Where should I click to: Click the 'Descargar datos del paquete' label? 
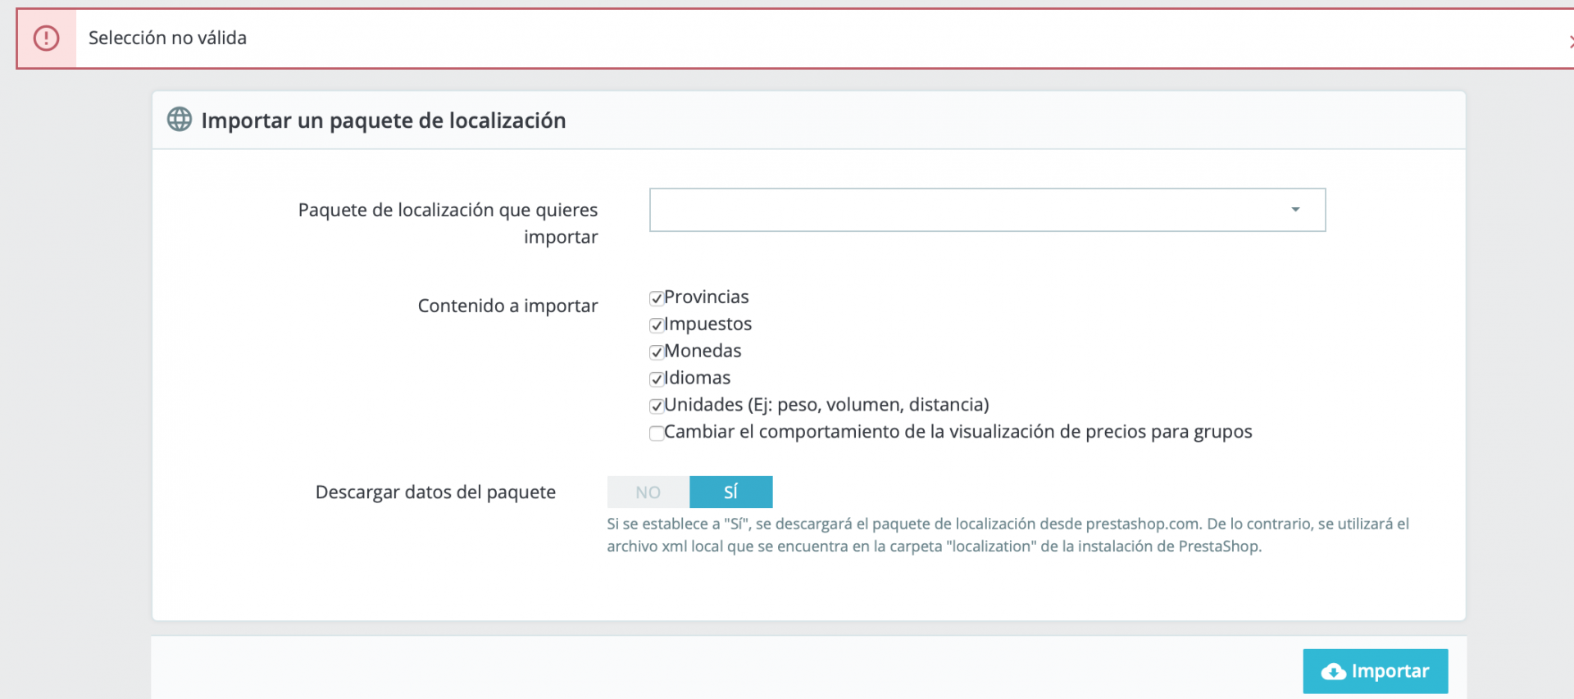[435, 492]
